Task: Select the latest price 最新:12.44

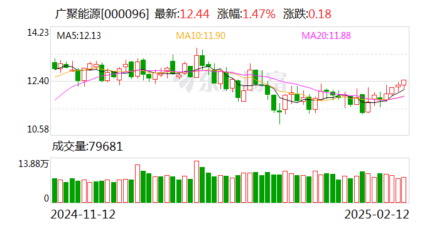Action: (182, 14)
